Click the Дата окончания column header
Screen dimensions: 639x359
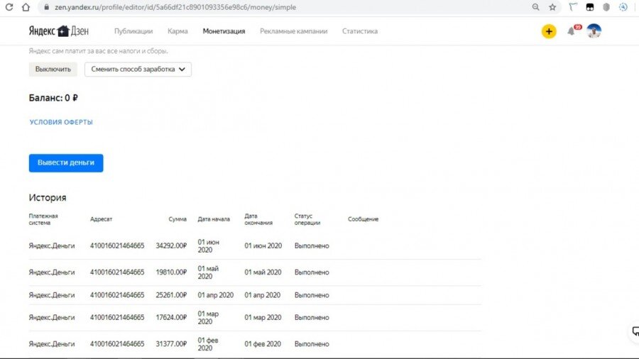(x=258, y=219)
